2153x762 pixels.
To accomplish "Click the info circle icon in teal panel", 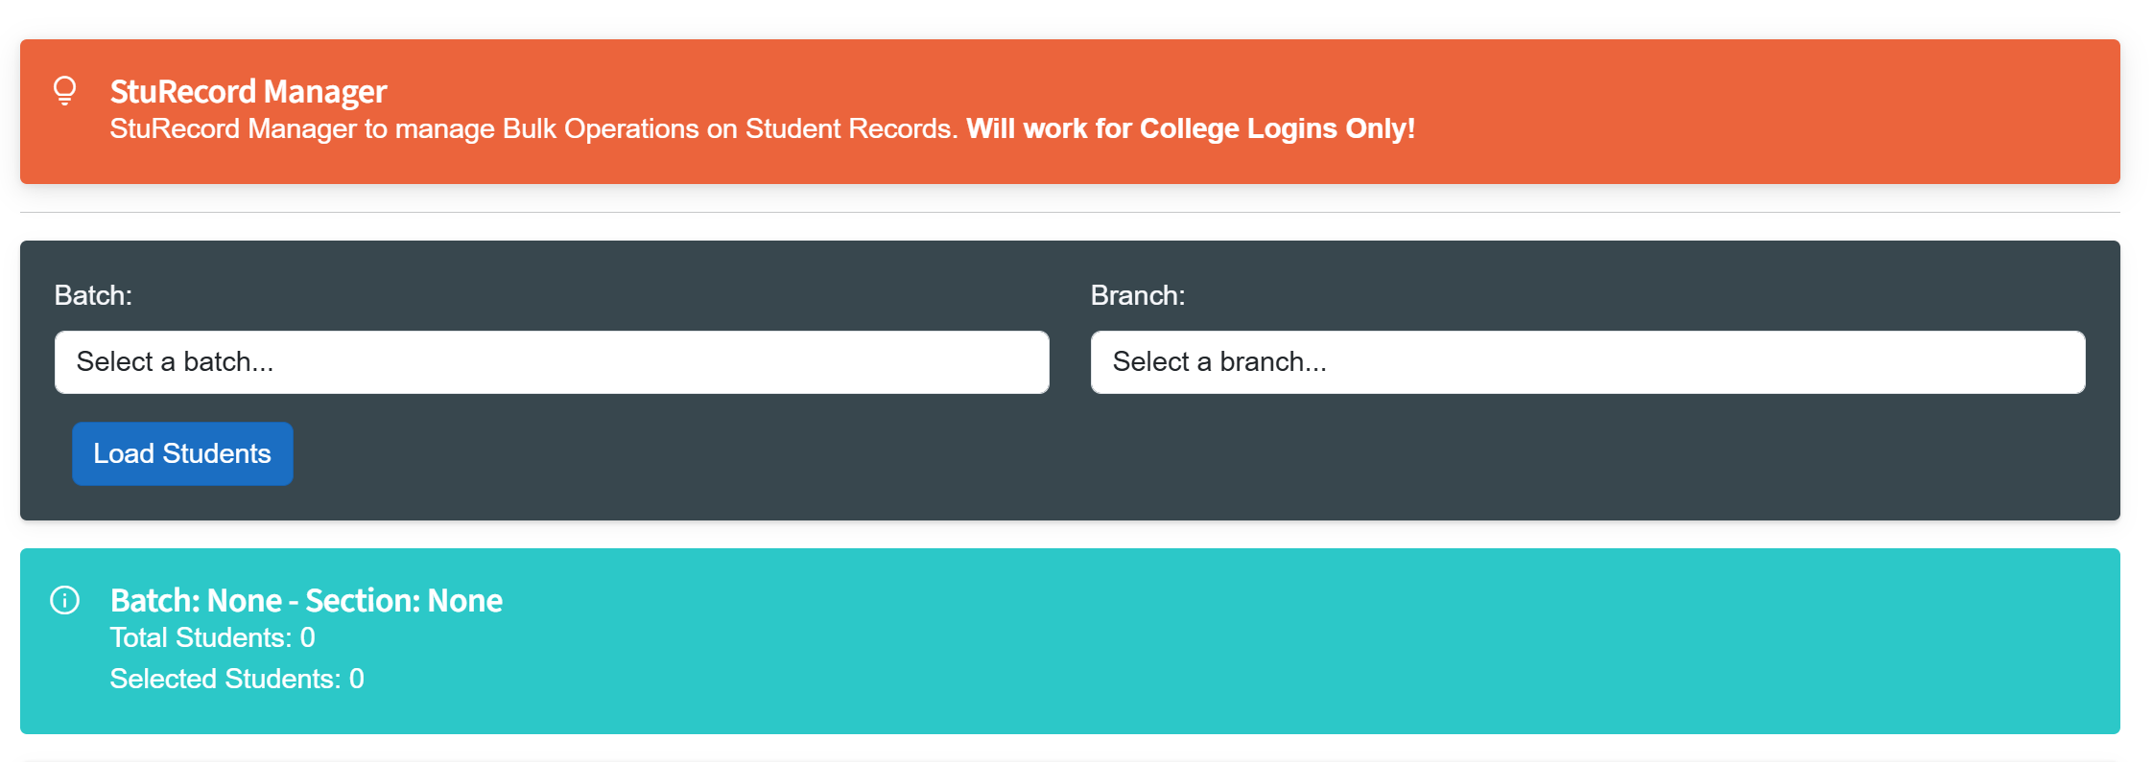I will click(x=64, y=600).
